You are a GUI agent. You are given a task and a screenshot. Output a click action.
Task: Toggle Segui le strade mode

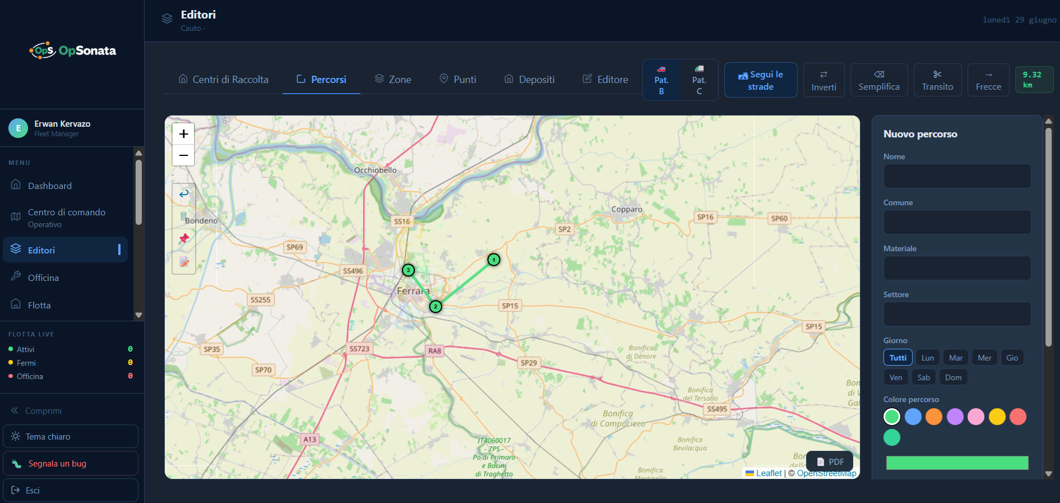(761, 80)
